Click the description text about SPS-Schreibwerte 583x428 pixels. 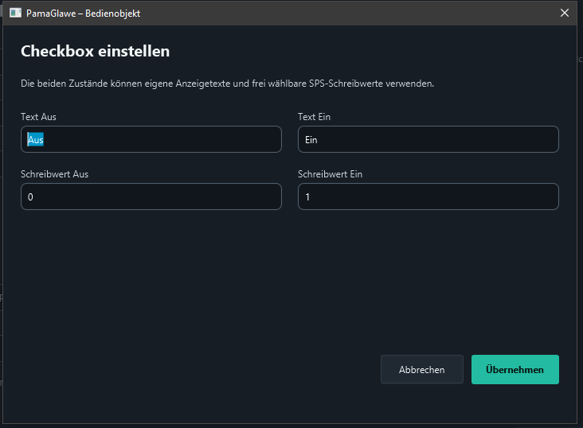click(x=227, y=84)
